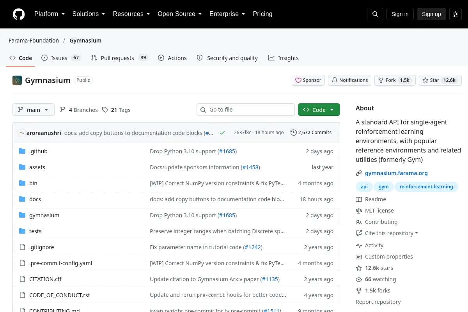468x312 pixels.
Task: Open the main branch selector
Action: coord(34,110)
